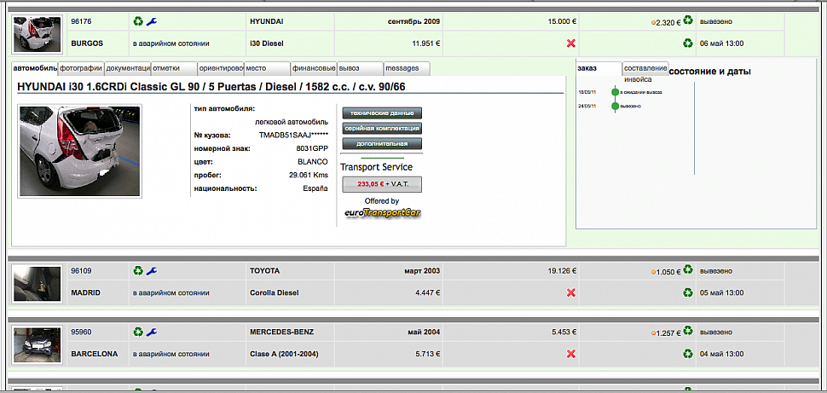Switch to the фотографии tab
The width and height of the screenshot is (827, 393).
click(x=81, y=68)
